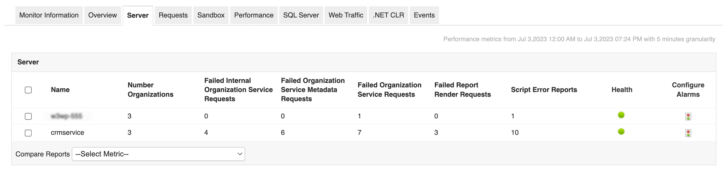
Task: View the Web Traffic tab
Action: point(346,15)
